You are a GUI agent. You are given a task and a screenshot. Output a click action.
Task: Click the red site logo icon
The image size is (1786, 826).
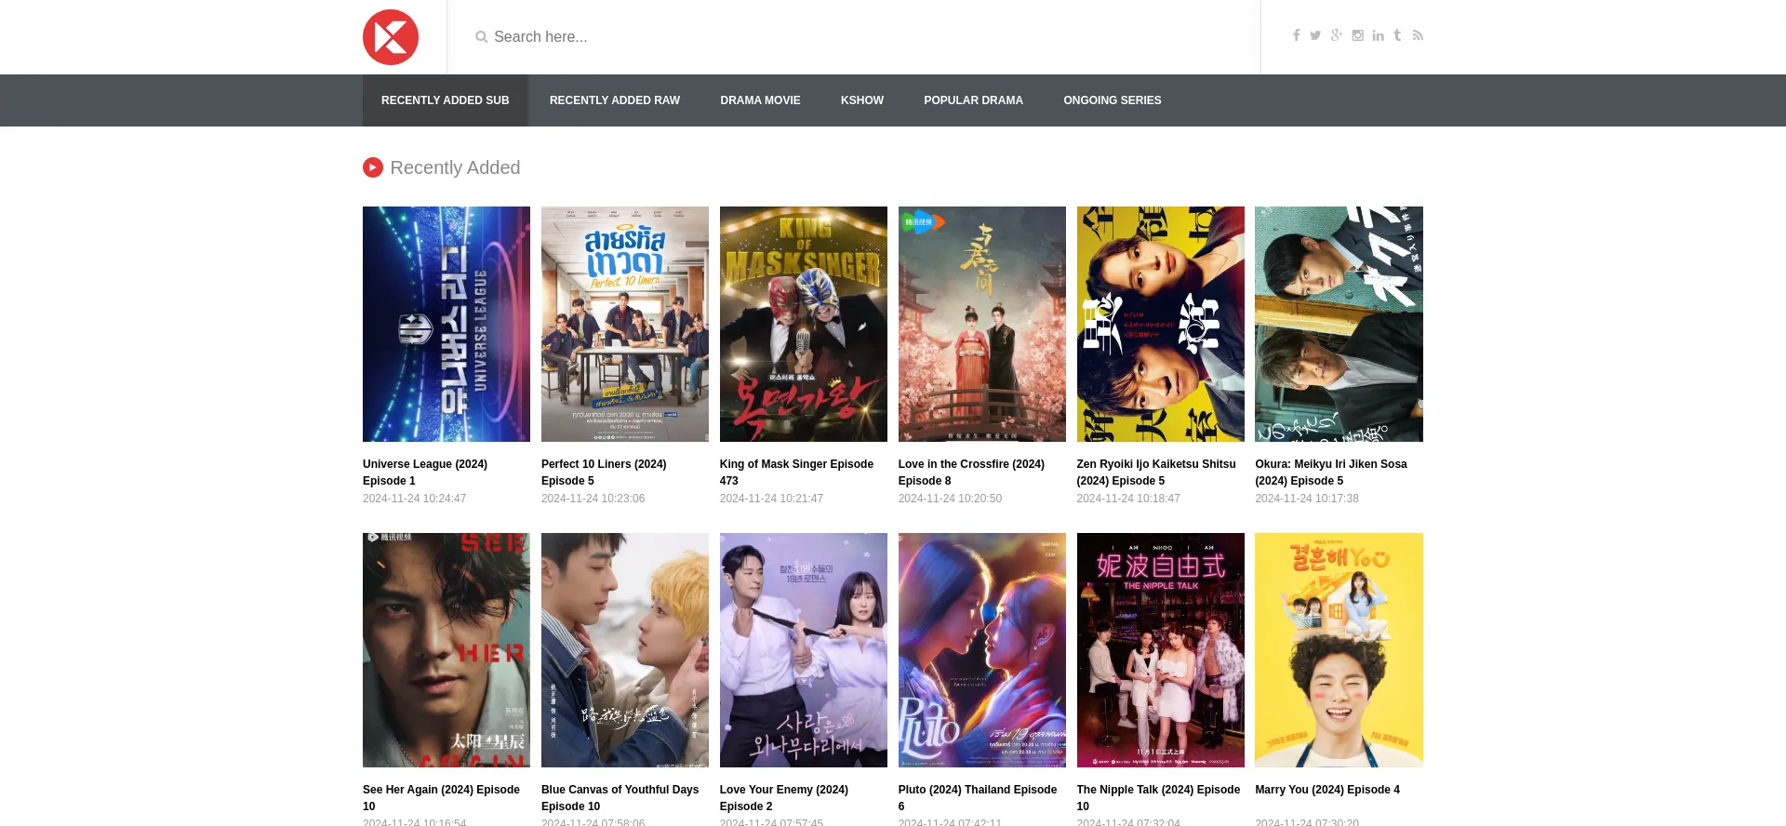click(x=390, y=37)
